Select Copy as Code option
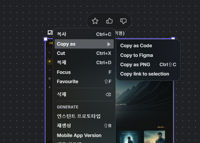The height and width of the screenshot is (143, 200). click(136, 46)
